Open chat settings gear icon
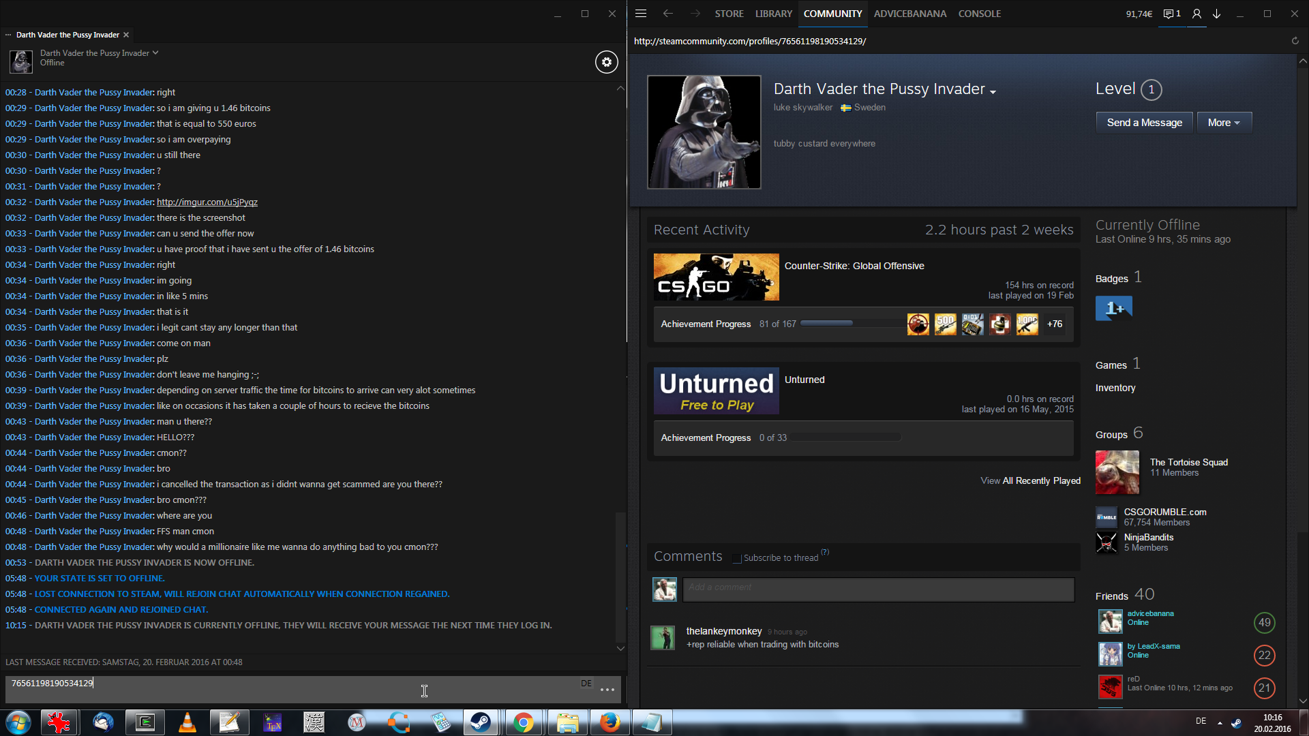The width and height of the screenshot is (1309, 736). 606,62
